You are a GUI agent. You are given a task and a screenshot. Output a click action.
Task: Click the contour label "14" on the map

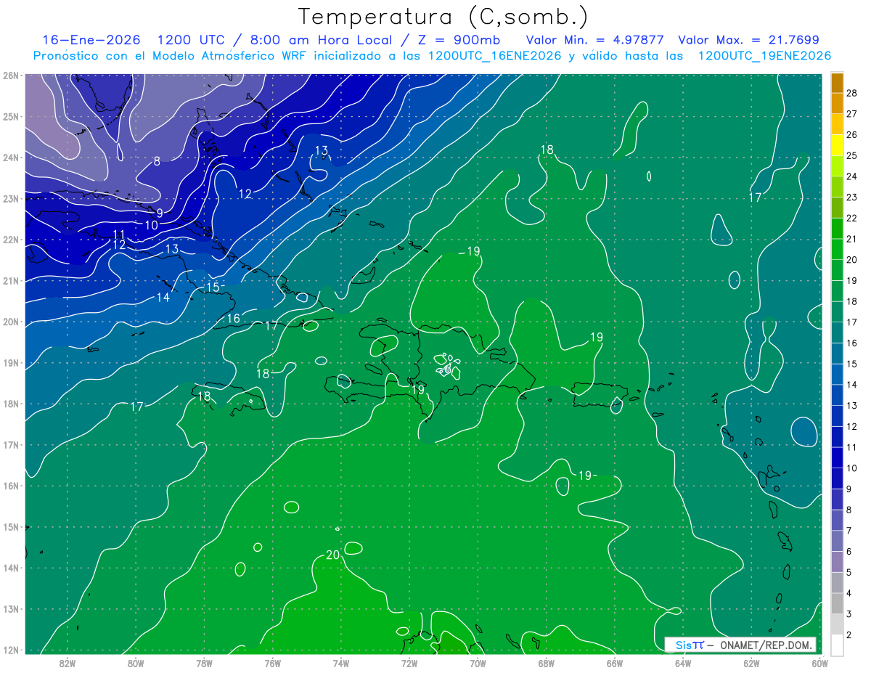point(163,298)
